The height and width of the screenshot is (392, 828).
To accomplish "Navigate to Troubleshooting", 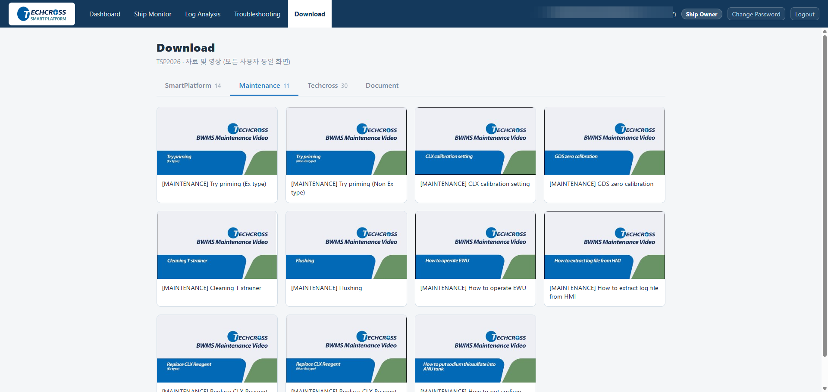I will [257, 14].
